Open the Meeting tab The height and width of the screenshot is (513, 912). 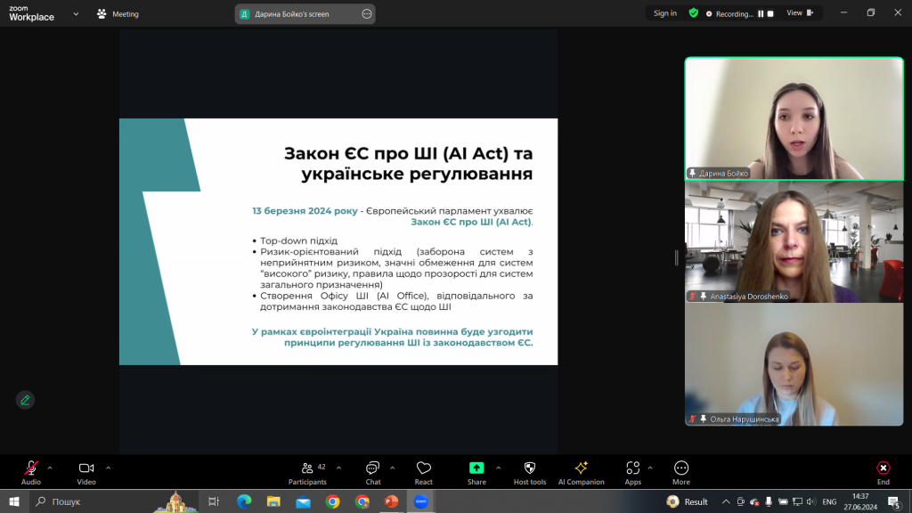click(x=118, y=14)
